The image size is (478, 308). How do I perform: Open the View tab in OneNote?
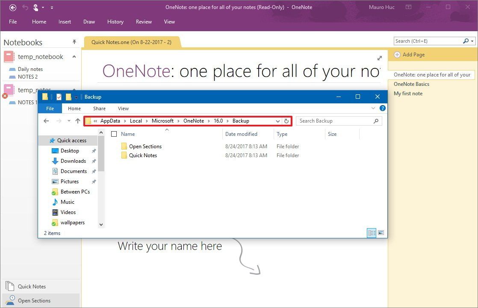point(169,22)
